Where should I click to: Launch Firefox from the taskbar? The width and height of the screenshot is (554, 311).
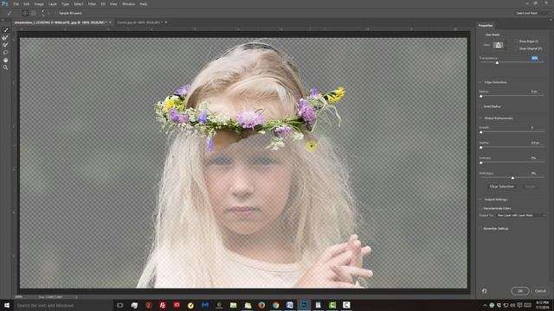click(x=261, y=305)
